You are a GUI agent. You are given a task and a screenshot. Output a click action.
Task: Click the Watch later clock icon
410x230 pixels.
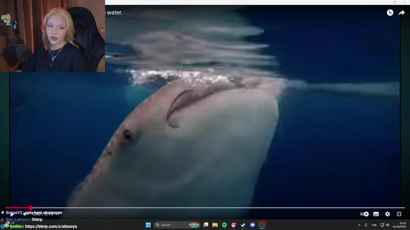(x=390, y=12)
